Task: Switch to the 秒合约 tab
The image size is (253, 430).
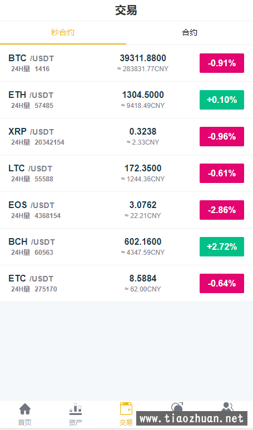Action: coord(63,33)
